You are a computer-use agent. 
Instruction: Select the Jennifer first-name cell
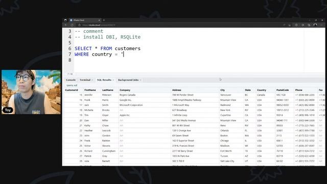click(x=88, y=95)
